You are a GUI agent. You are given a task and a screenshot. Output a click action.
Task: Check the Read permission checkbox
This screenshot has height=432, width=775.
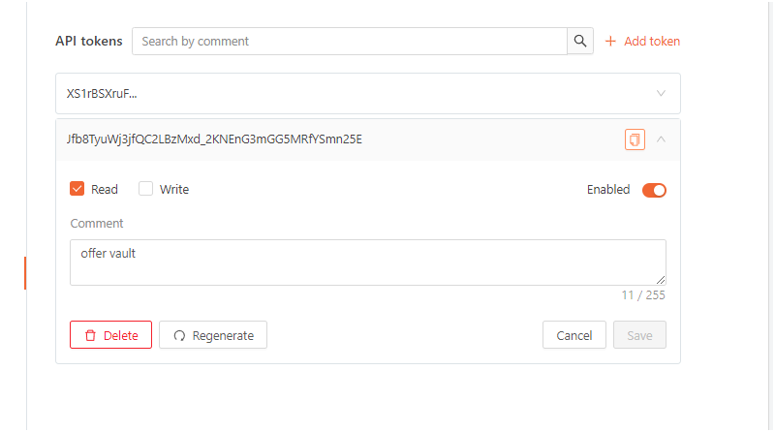click(77, 189)
